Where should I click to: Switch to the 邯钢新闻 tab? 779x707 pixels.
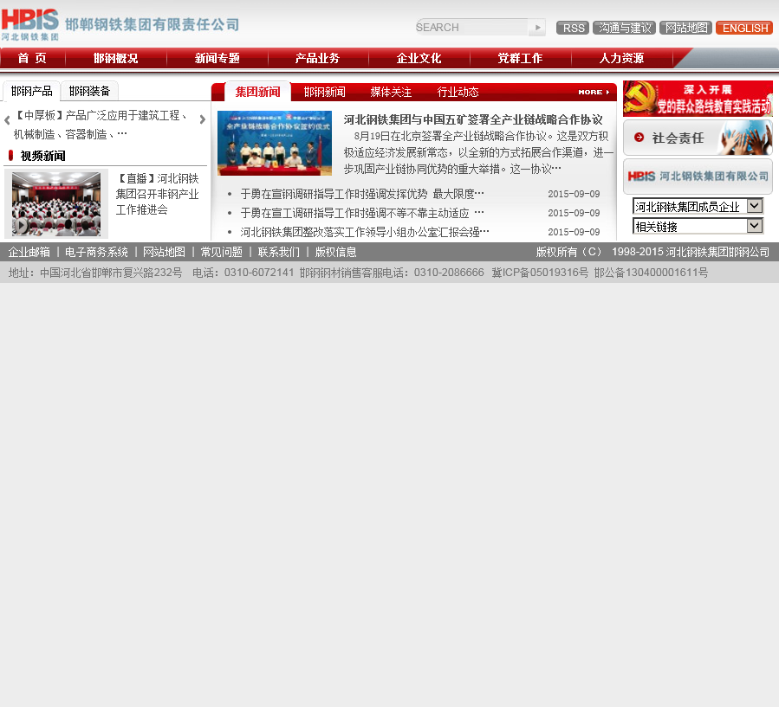(324, 92)
